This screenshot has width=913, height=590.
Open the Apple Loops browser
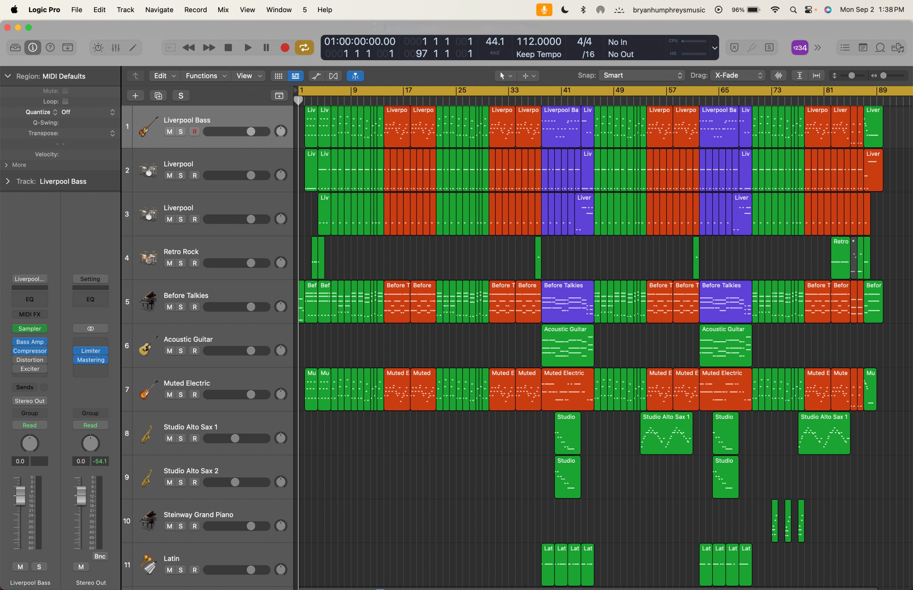[880, 47]
